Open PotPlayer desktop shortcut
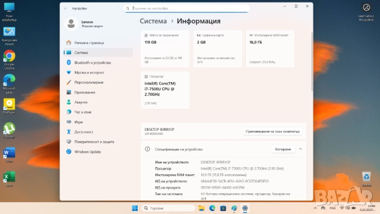 pyautogui.click(x=9, y=106)
